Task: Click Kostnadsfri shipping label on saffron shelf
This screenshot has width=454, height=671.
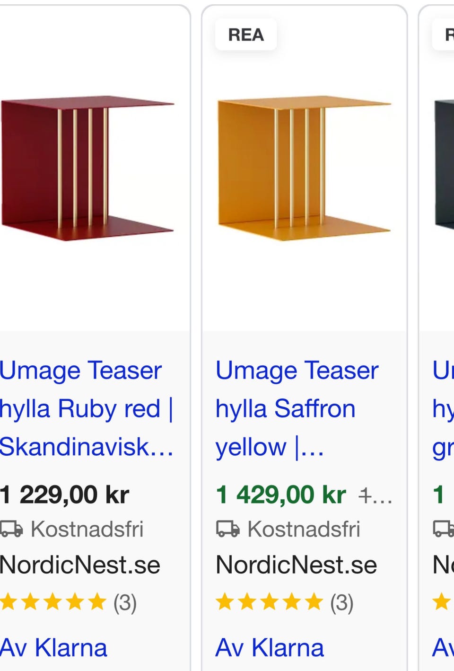Action: pyautogui.click(x=304, y=529)
